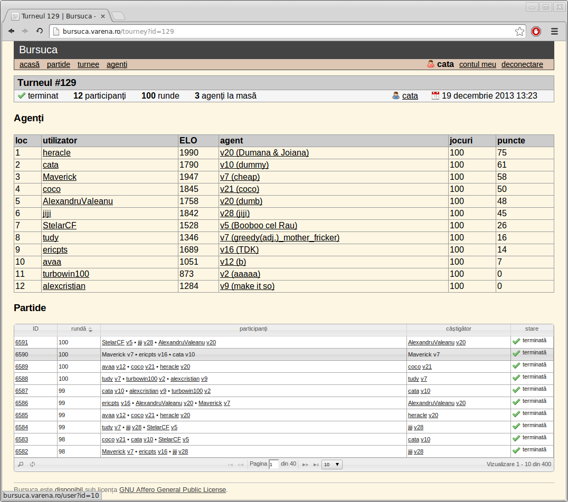Go to next page of Partide grid
This screenshot has height=502, width=568.
pyautogui.click(x=305, y=465)
